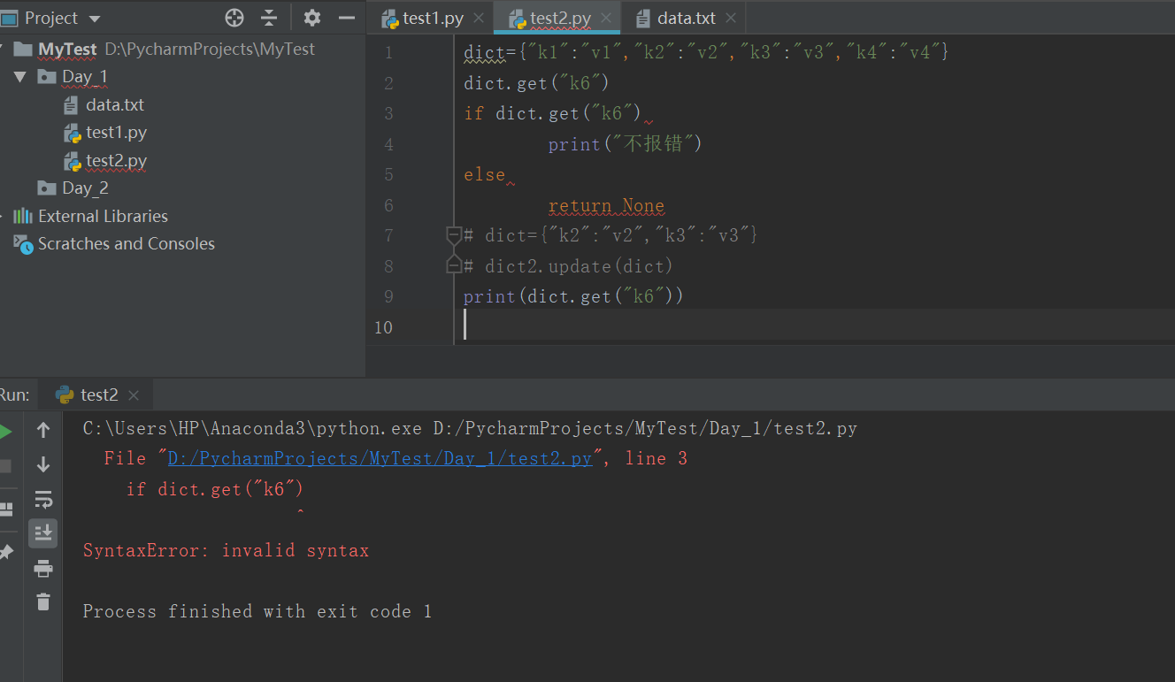Collapse fold marker on line 8
1175x682 pixels.
point(454,265)
